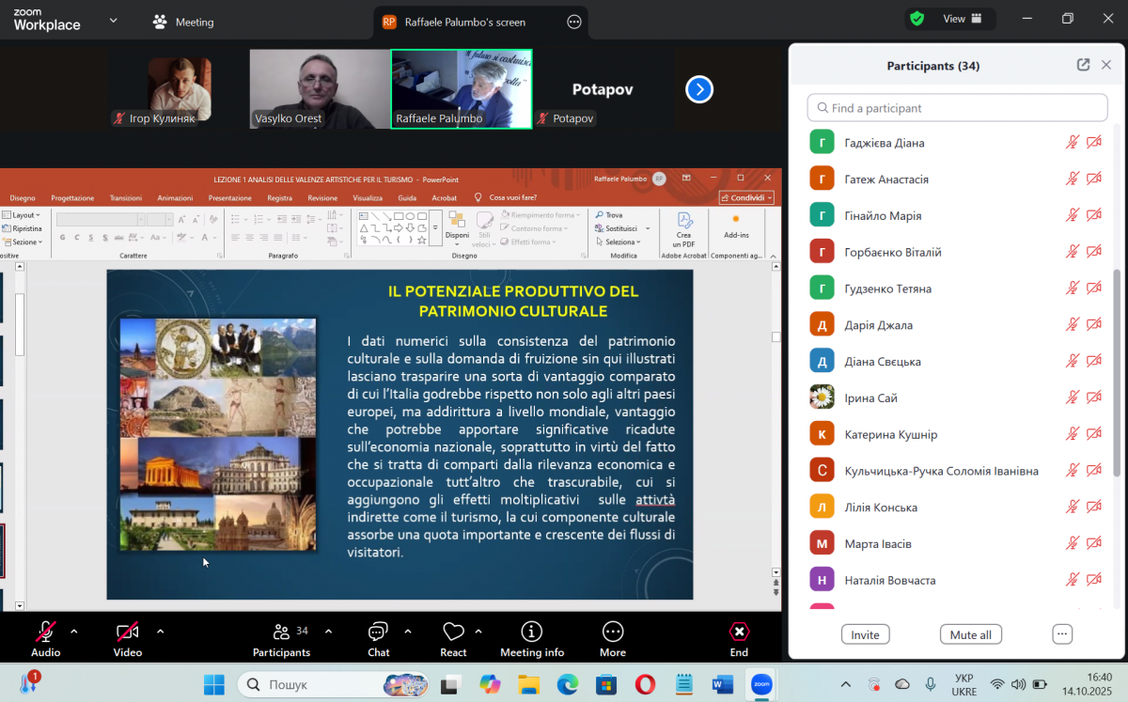This screenshot has width=1128, height=702.
Task: Expand the Audio options caret
Action: point(74,631)
